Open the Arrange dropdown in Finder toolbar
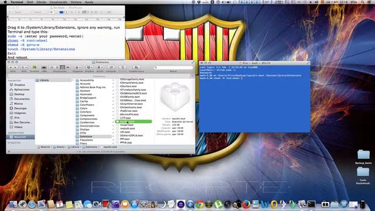 coord(78,67)
